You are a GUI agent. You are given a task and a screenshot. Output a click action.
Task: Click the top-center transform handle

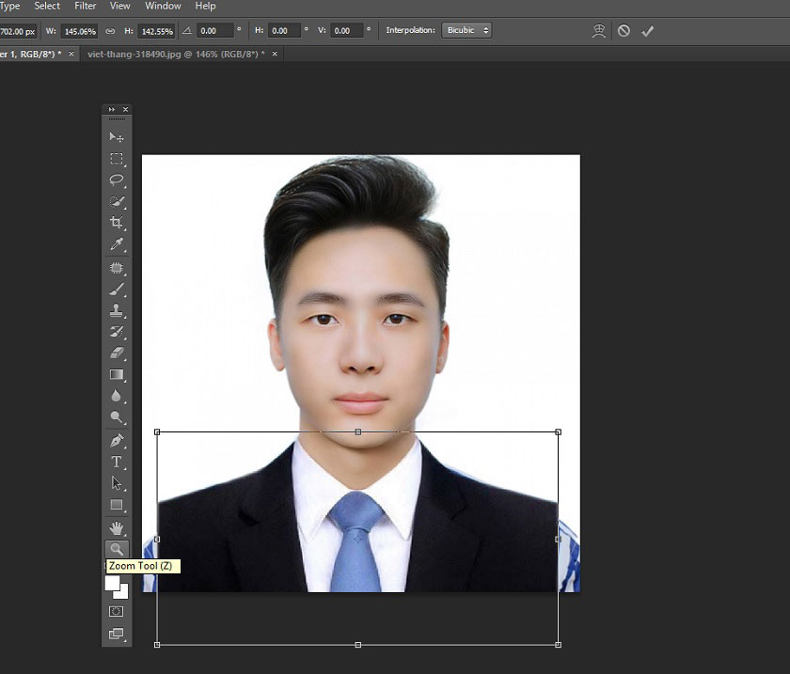(357, 432)
